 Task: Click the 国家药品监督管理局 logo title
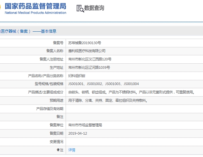[x=36, y=6]
